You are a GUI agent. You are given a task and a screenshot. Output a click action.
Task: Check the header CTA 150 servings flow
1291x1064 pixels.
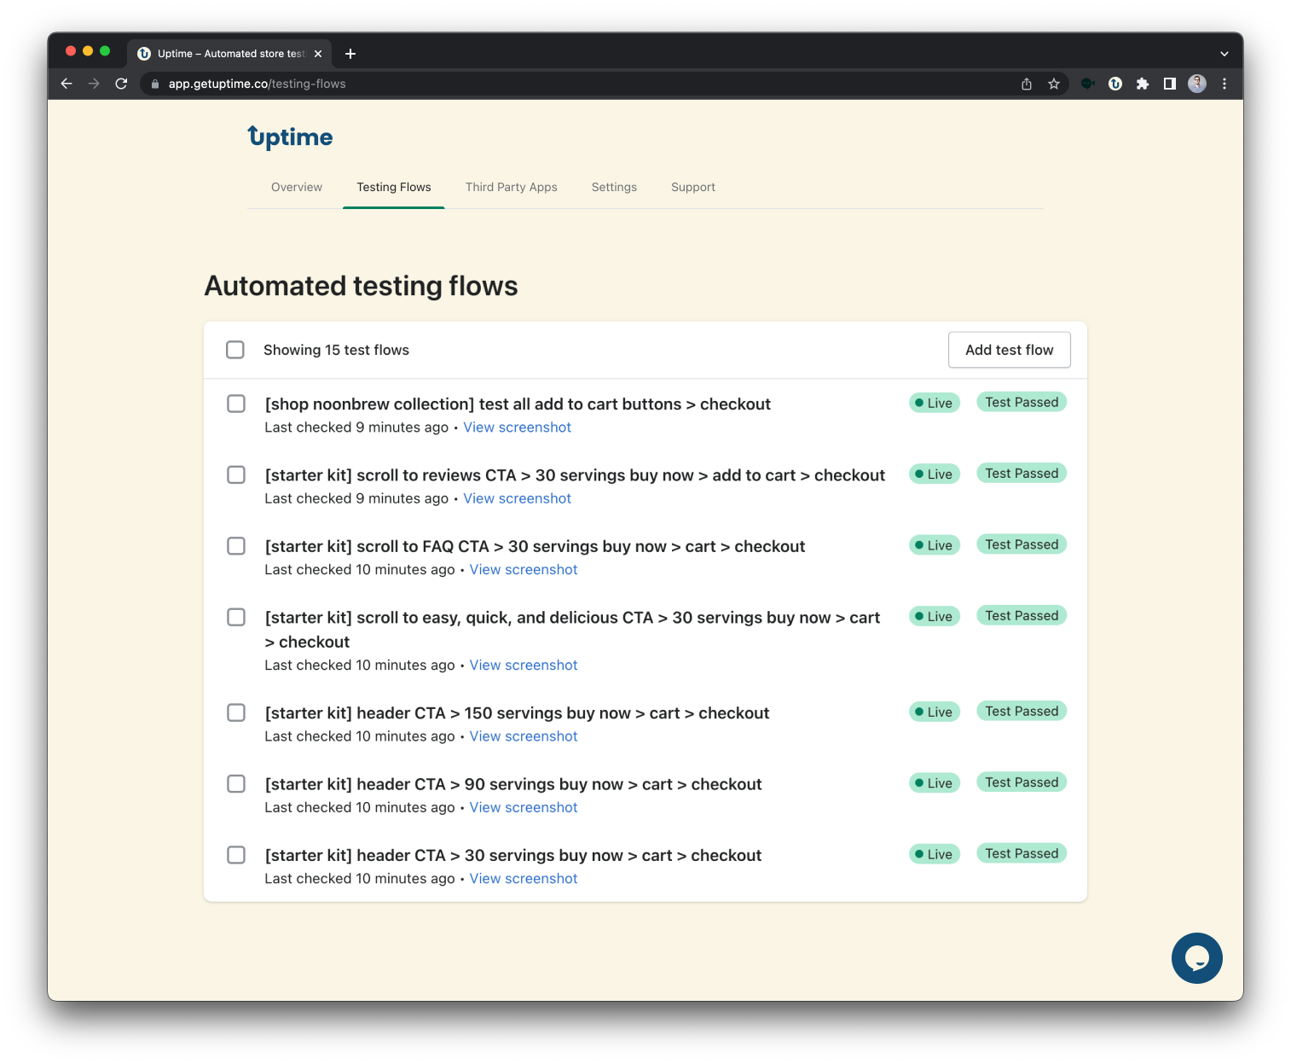(x=236, y=712)
